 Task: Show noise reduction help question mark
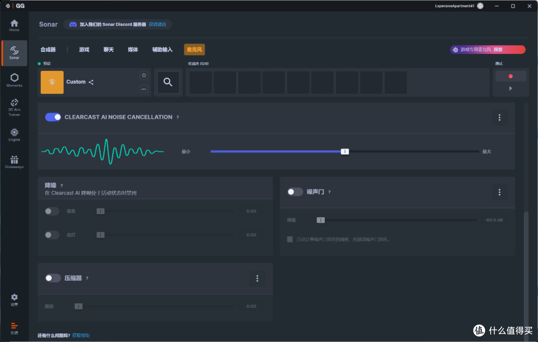[x=61, y=186]
